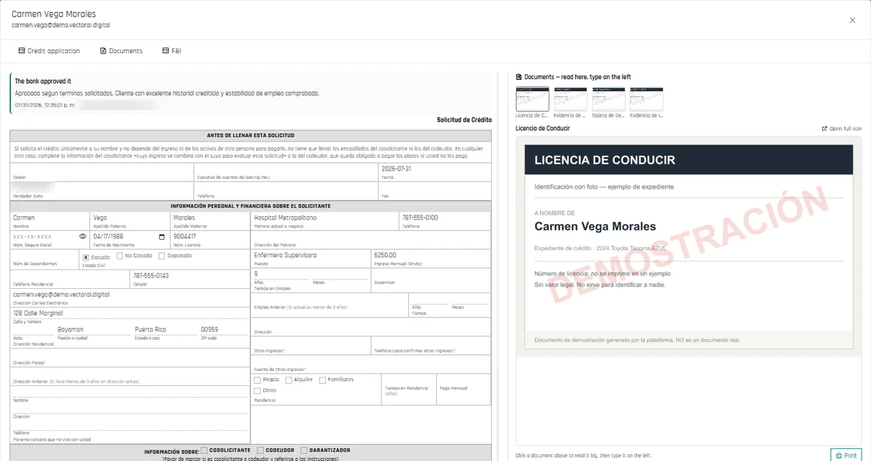Open the Credit application tab
Image resolution: width=871 pixels, height=461 pixels.
(x=49, y=51)
